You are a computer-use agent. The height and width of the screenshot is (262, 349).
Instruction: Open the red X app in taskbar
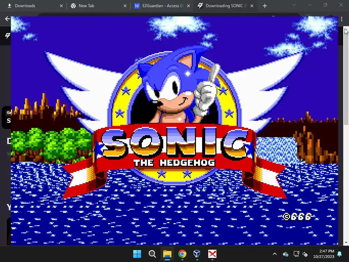tap(212, 254)
